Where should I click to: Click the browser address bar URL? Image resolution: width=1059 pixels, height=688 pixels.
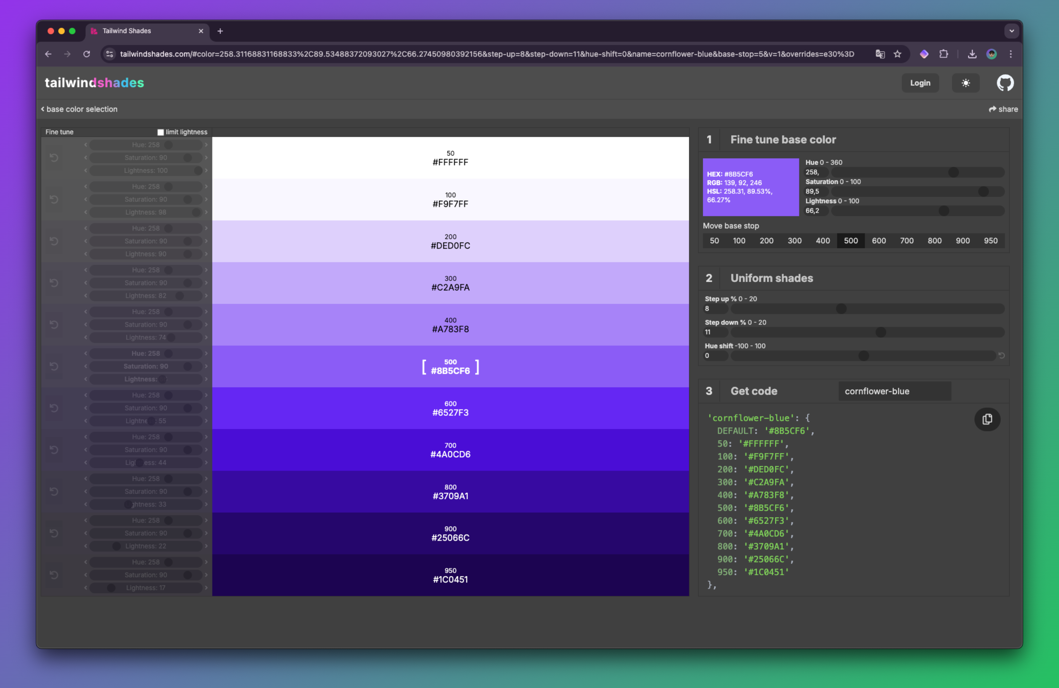pos(487,54)
